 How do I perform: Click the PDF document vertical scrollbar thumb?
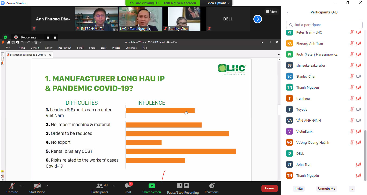coord(279,110)
